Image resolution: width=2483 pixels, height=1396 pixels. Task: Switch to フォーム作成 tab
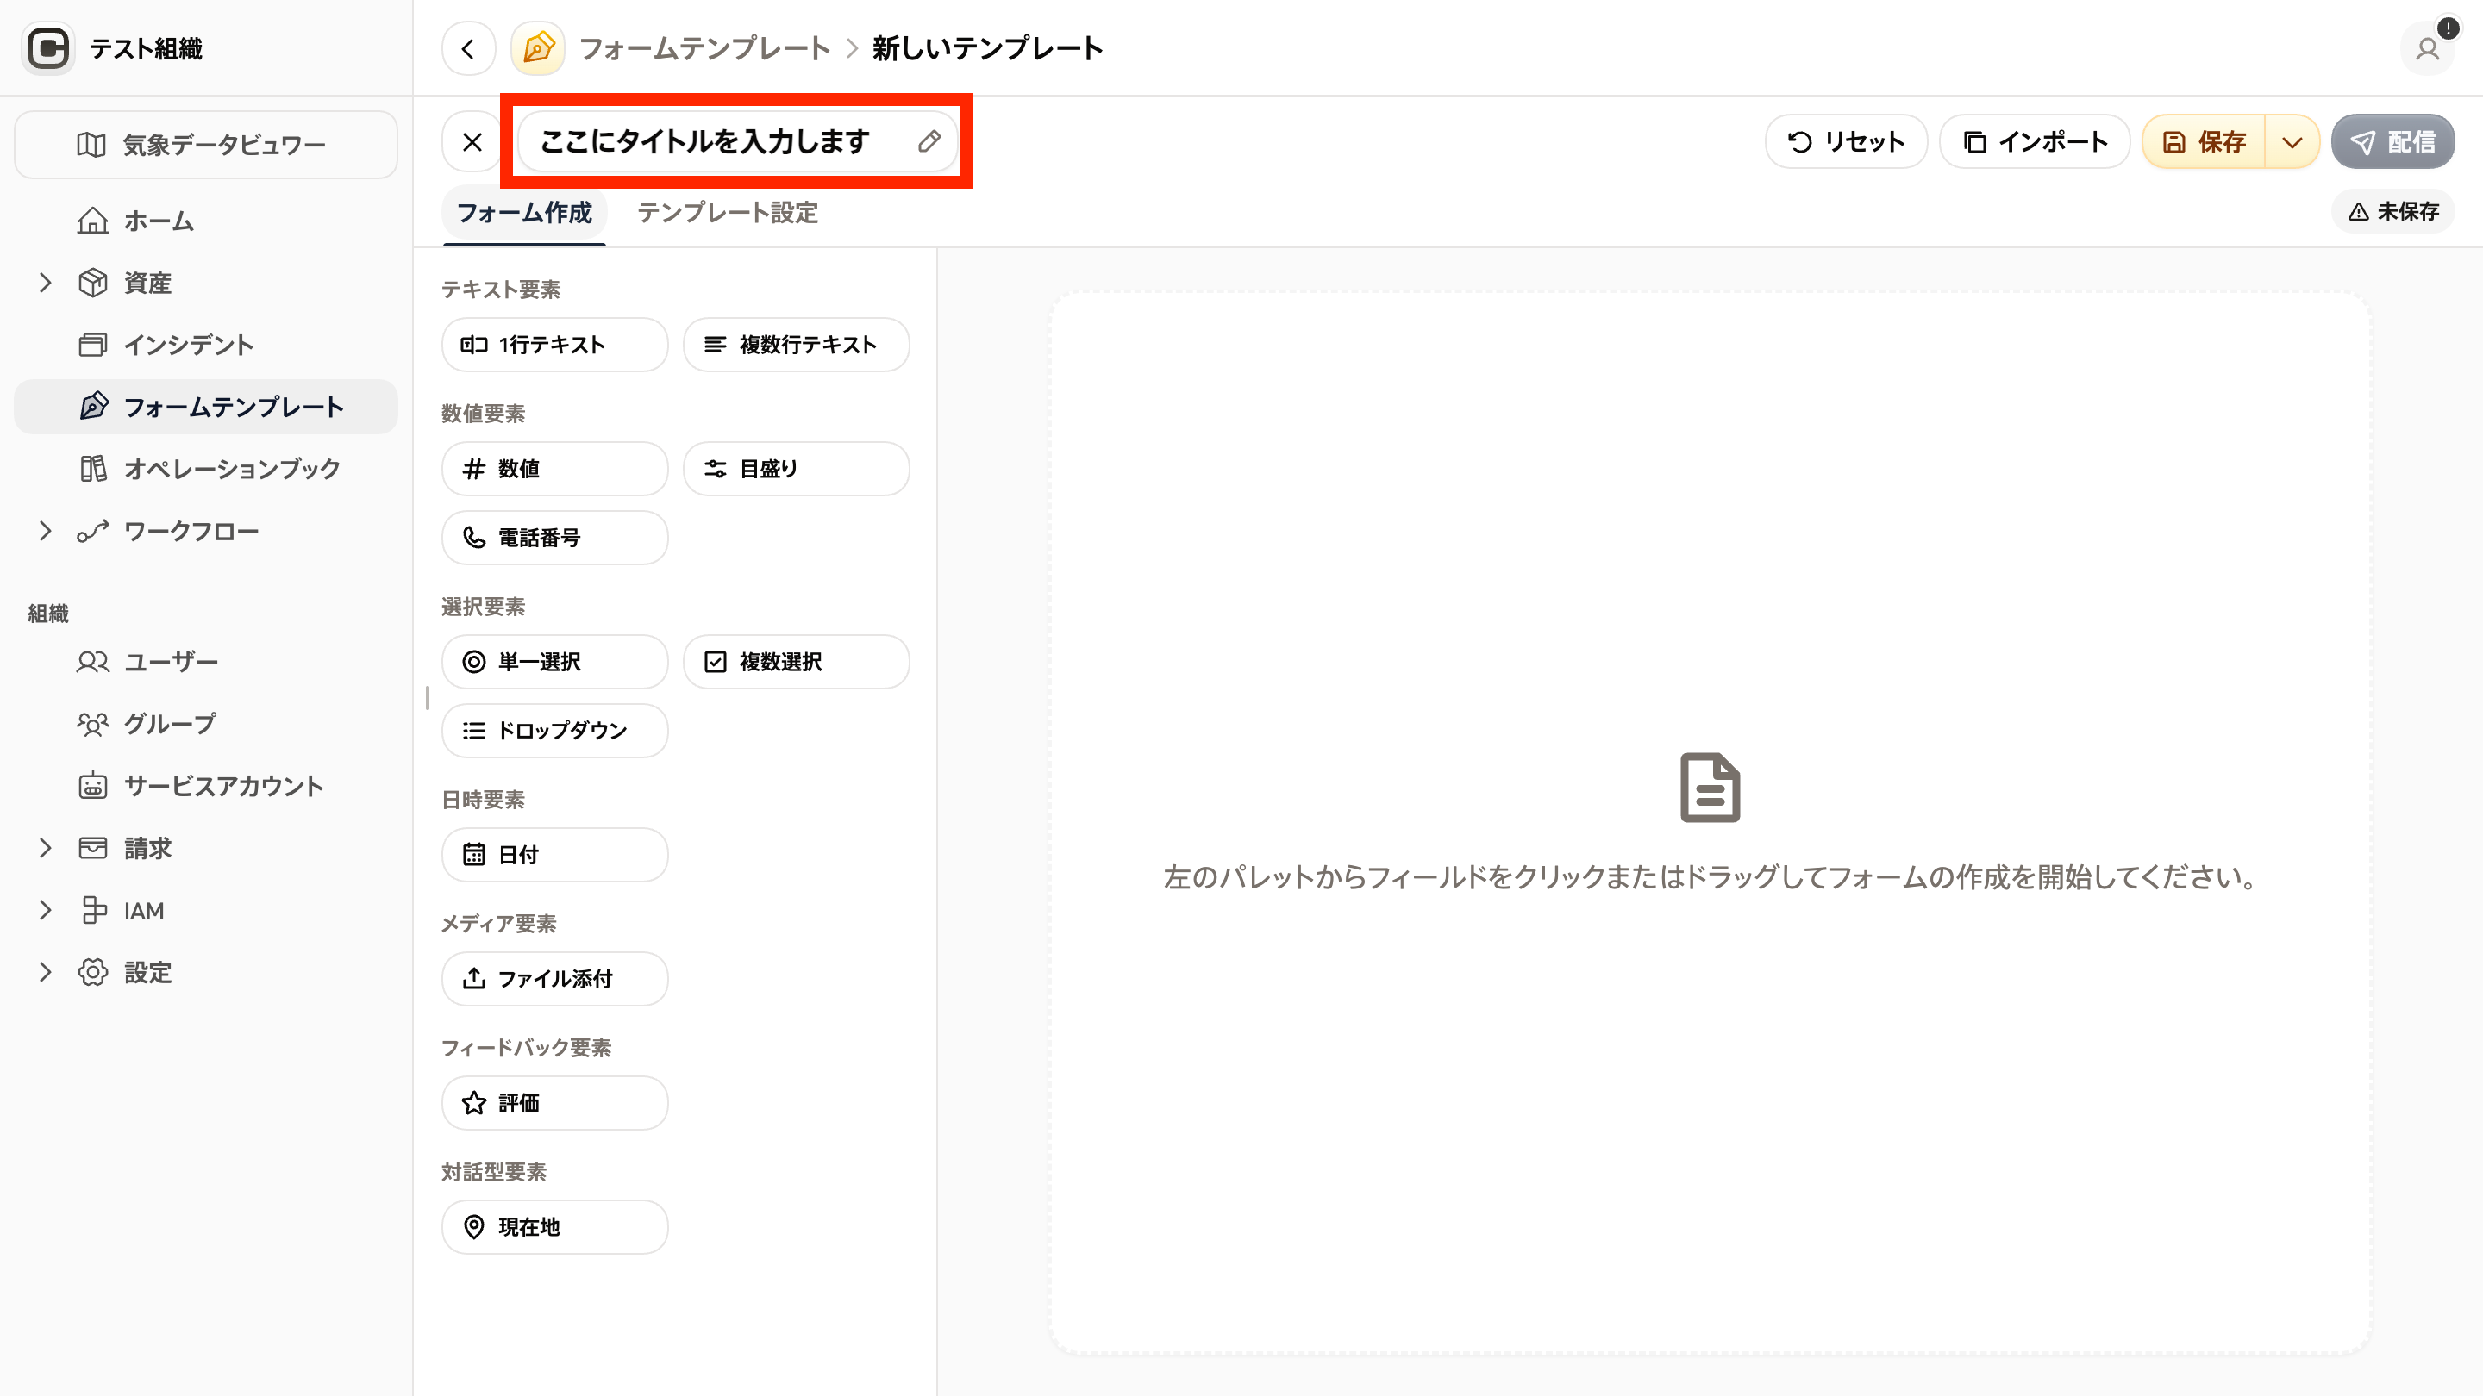click(x=524, y=213)
